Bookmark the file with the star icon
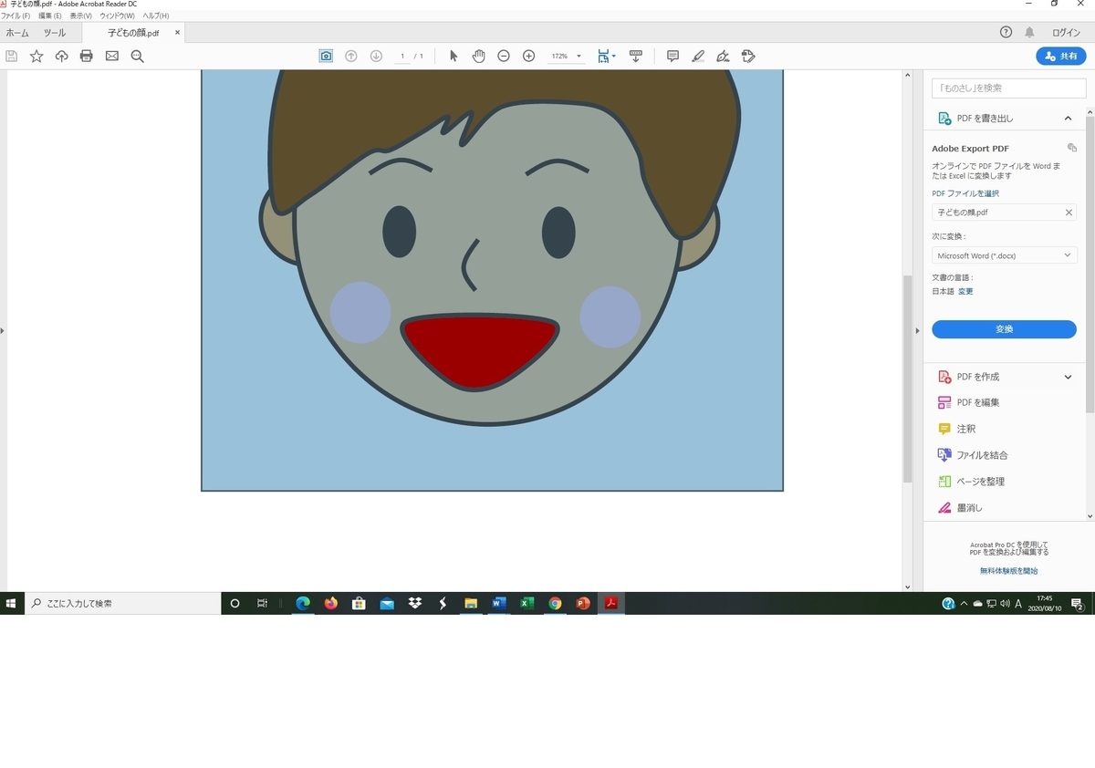This screenshot has width=1095, height=768. tap(36, 57)
